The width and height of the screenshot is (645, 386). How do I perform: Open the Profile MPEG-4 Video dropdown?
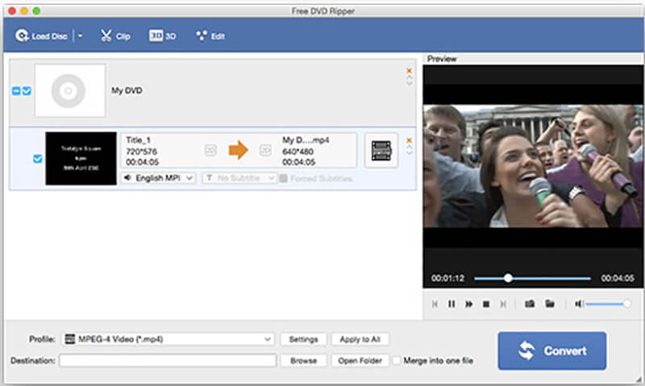(168, 339)
